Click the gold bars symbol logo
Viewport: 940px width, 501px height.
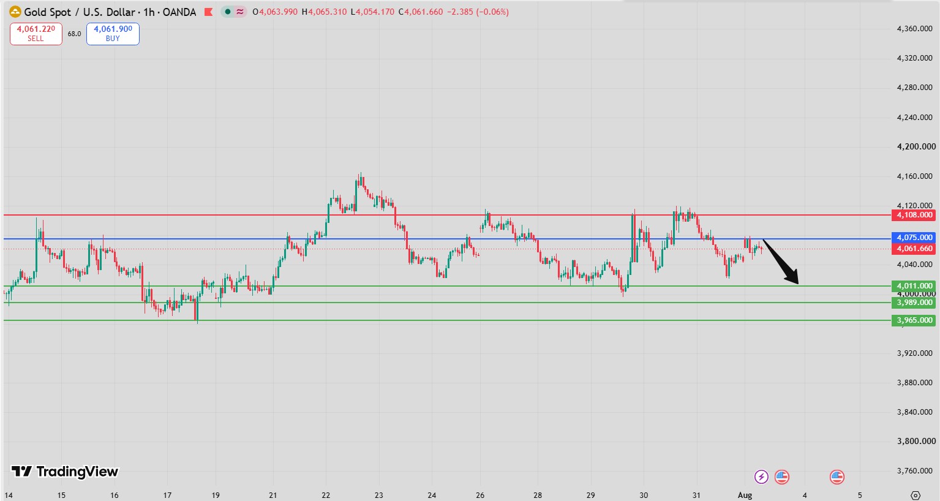tap(15, 12)
